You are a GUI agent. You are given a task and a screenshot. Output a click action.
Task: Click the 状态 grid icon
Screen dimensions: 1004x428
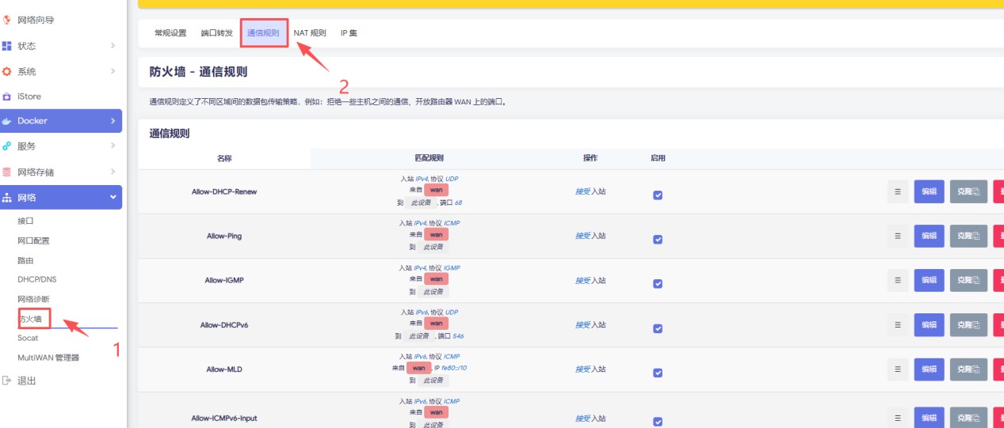pos(7,46)
